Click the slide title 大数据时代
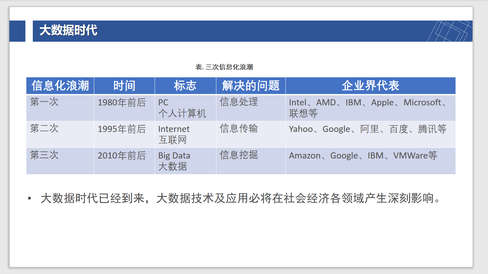Viewport: 488px width, 274px height. point(68,30)
